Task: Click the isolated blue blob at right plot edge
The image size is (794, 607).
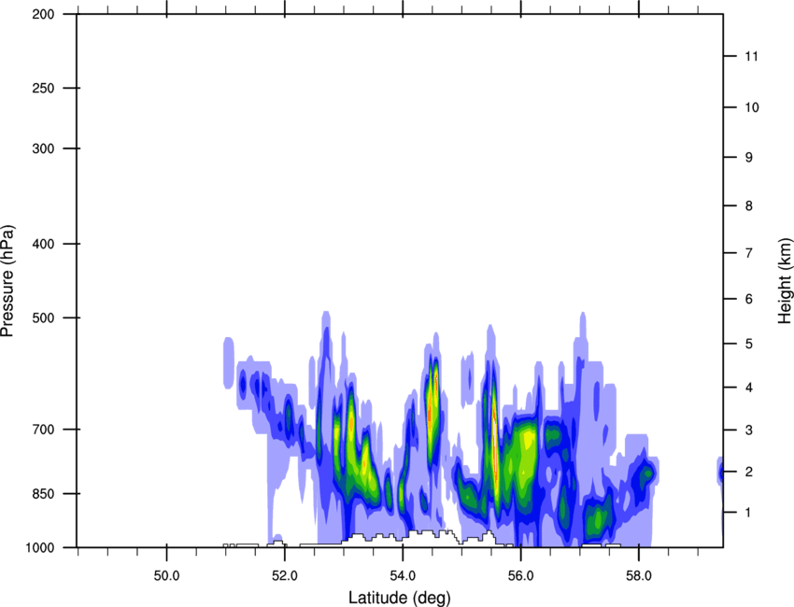Action: point(720,472)
